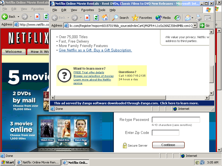Image resolution: width=222 pixels, height=166 pixels.
Task: Click the NETFLIX logo in the background window
Action: [28, 38]
